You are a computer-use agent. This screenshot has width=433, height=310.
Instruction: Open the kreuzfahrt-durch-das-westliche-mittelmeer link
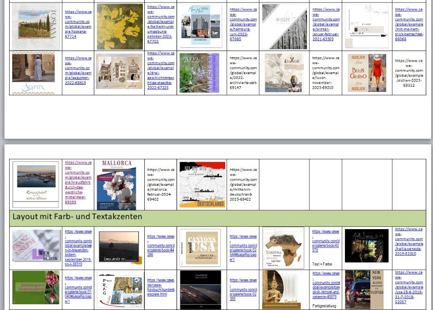click(x=78, y=182)
